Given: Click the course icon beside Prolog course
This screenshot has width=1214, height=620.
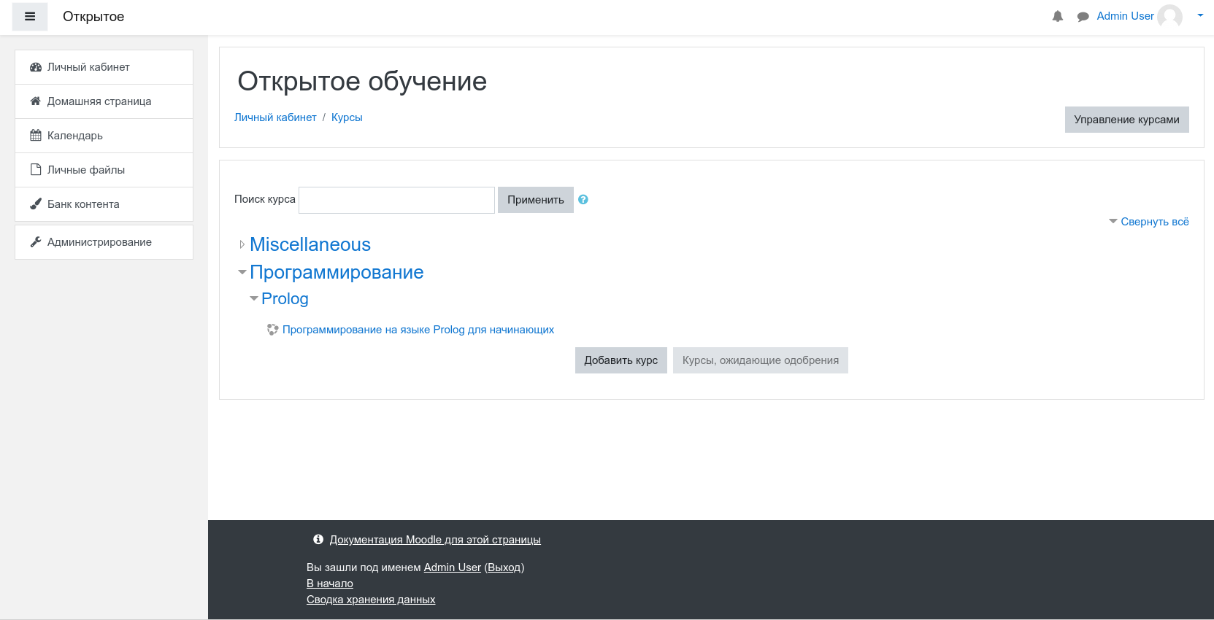Looking at the screenshot, I should coord(272,330).
